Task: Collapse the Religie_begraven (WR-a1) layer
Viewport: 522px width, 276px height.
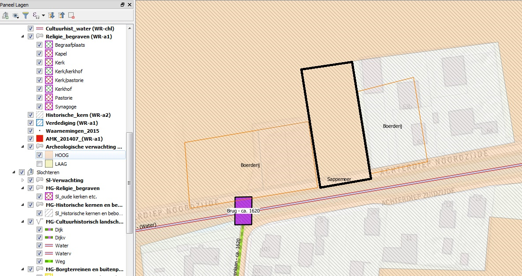Action: pyautogui.click(x=23, y=37)
